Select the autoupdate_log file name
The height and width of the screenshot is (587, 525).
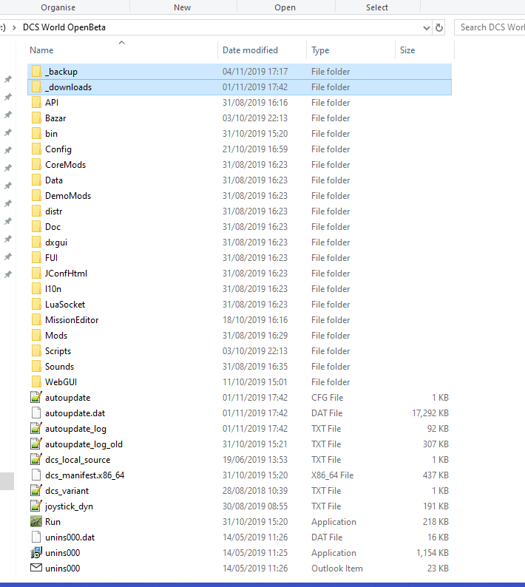[x=75, y=429]
